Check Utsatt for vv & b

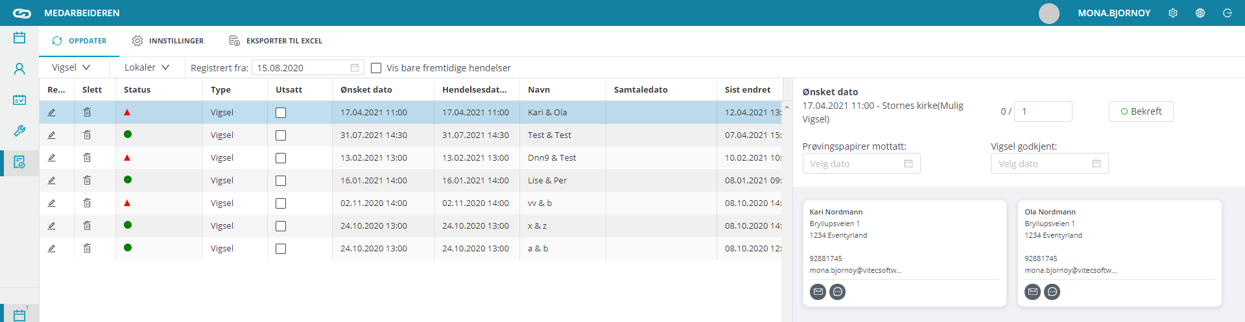[281, 203]
